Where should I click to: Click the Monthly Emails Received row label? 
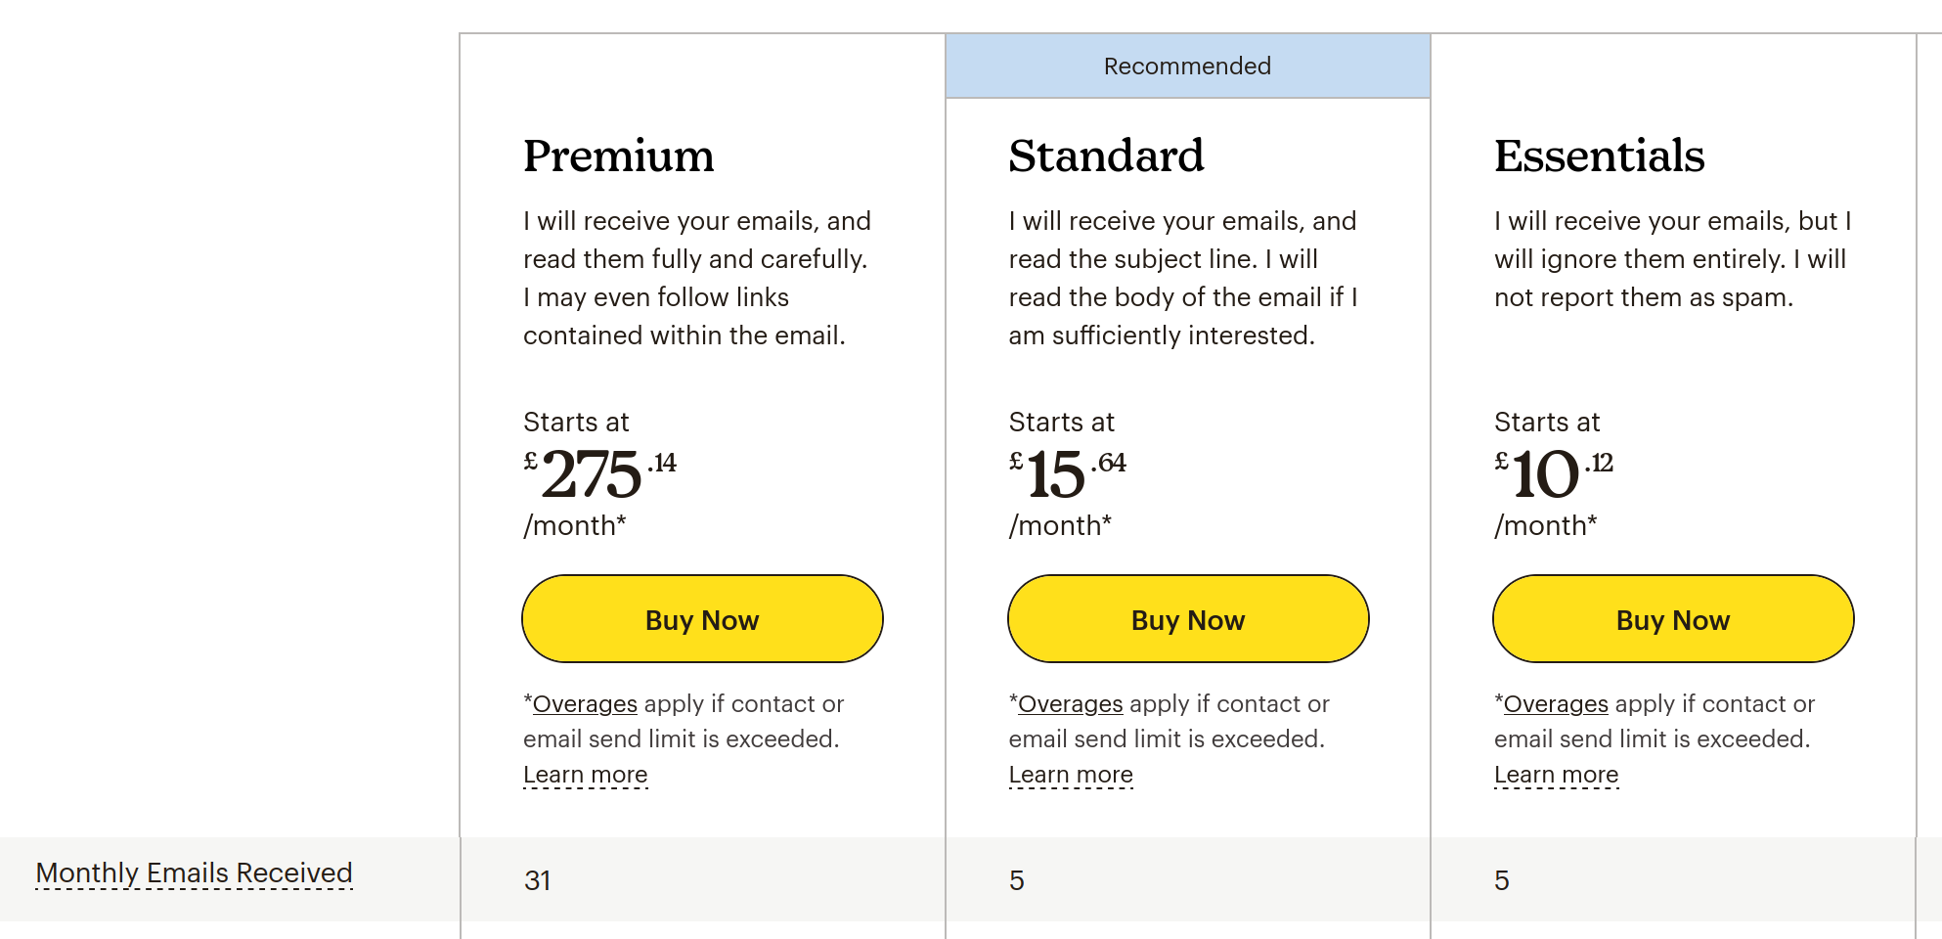194,873
